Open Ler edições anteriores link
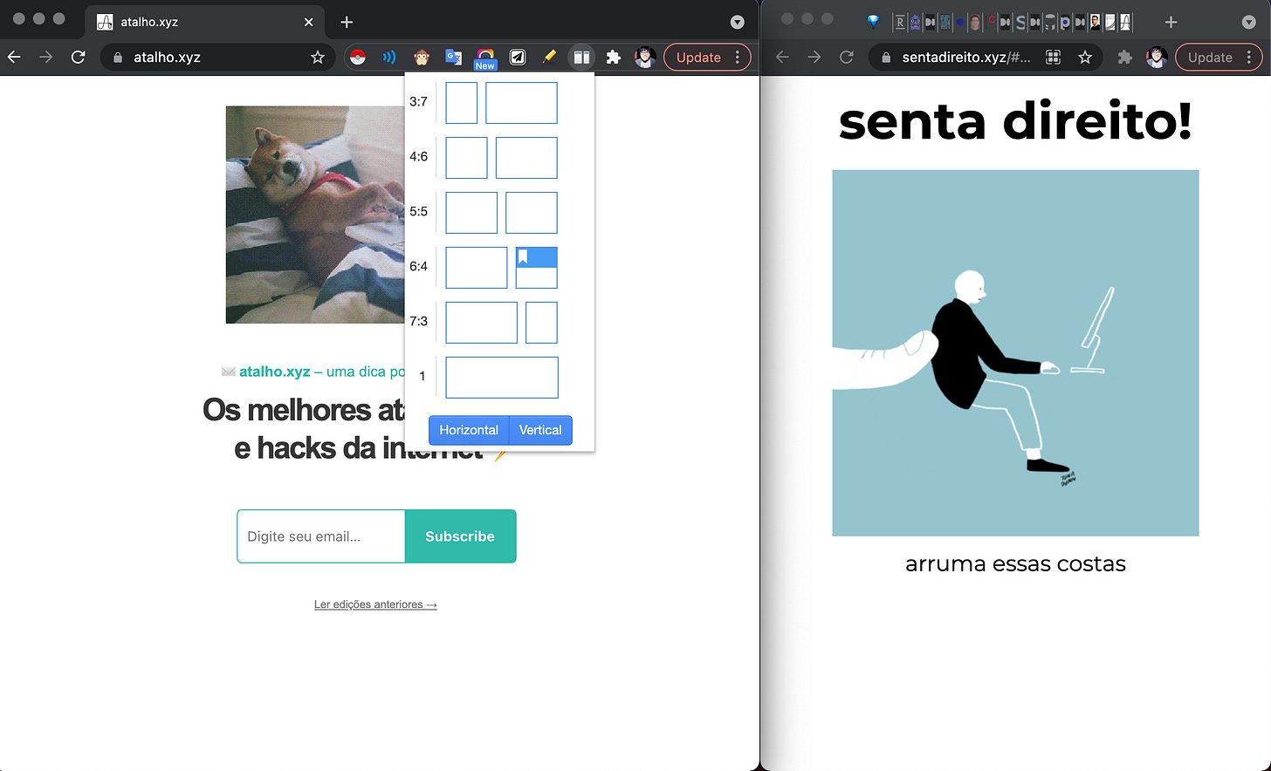The image size is (1271, 771). tap(375, 604)
